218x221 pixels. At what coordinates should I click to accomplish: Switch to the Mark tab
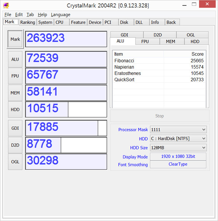click(x=11, y=22)
